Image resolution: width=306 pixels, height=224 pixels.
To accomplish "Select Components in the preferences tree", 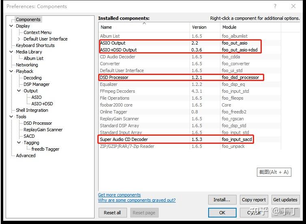I will point(28,19).
